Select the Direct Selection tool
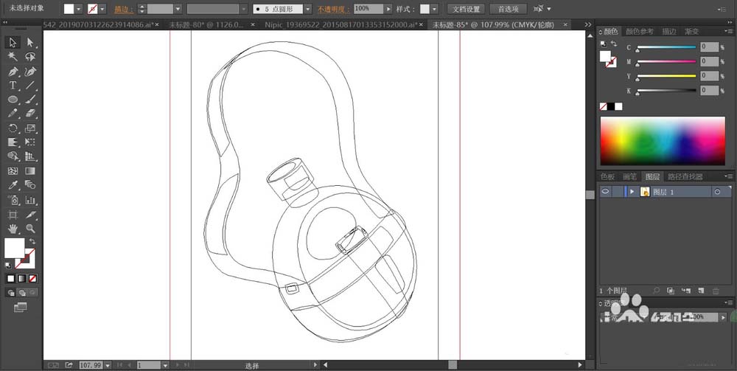The width and height of the screenshot is (737, 371). pyautogui.click(x=30, y=42)
